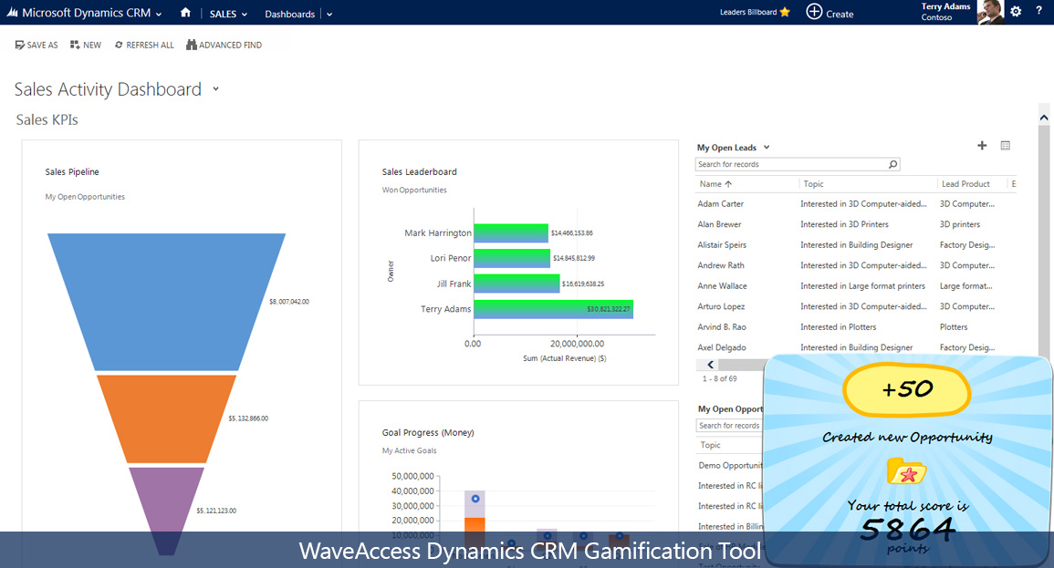Open the Dashboards menu item

pos(289,14)
